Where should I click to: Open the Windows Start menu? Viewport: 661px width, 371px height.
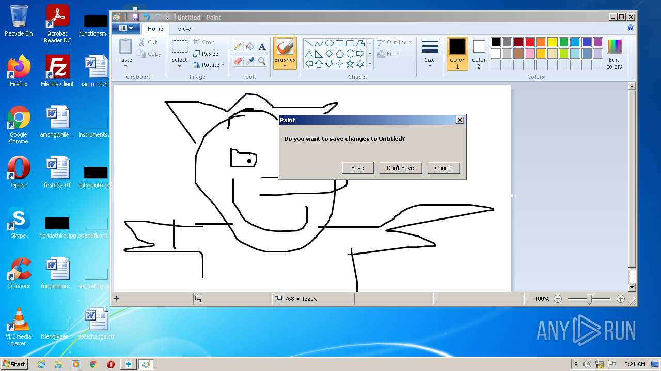click(x=14, y=364)
